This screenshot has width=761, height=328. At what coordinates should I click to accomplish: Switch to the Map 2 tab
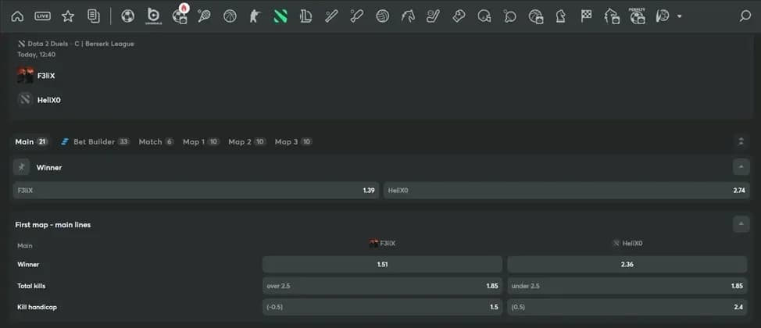click(x=247, y=141)
